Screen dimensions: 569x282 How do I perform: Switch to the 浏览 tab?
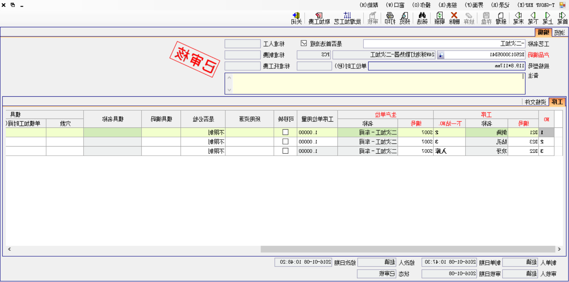click(560, 33)
